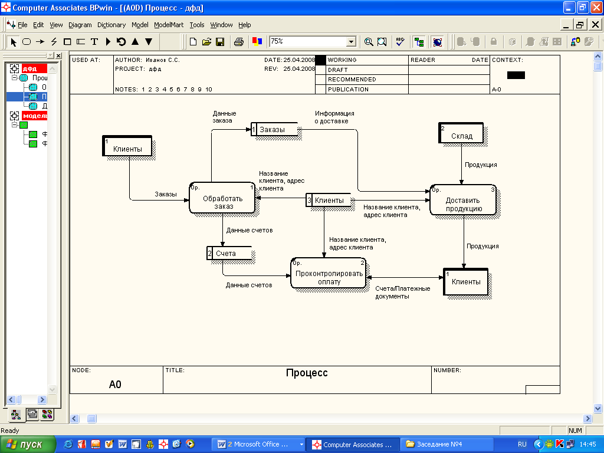The image size is (604, 453).
Task: Click the vertical scrollbar down arrow of diagram
Action: tap(598, 408)
